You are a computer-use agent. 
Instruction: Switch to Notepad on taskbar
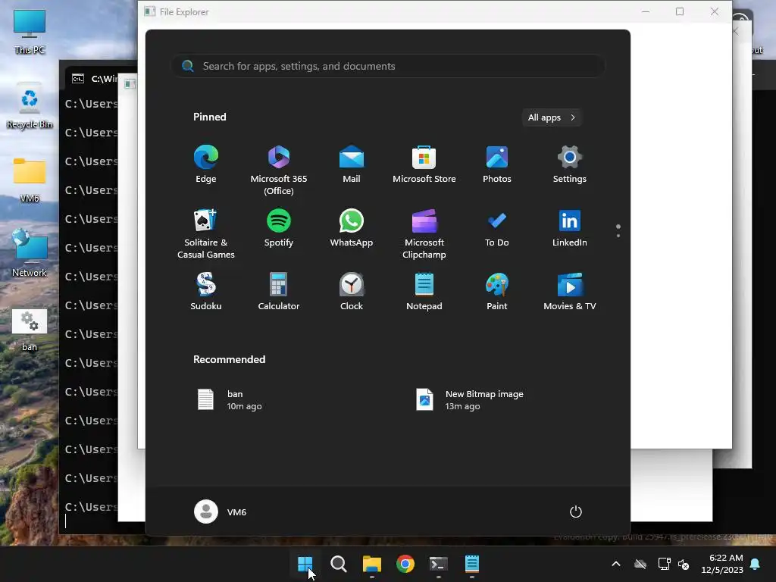(472, 564)
